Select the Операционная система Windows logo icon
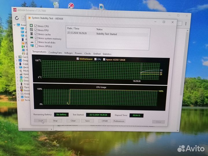Viewport: 208px width, 156px height. point(20,60)
